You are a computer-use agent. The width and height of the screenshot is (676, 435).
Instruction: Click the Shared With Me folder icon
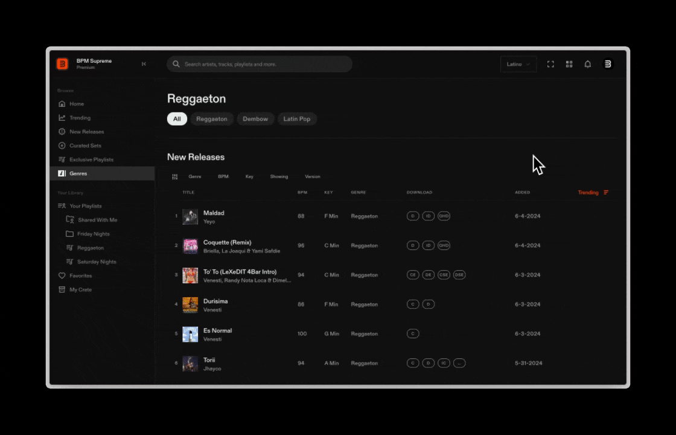tap(70, 220)
